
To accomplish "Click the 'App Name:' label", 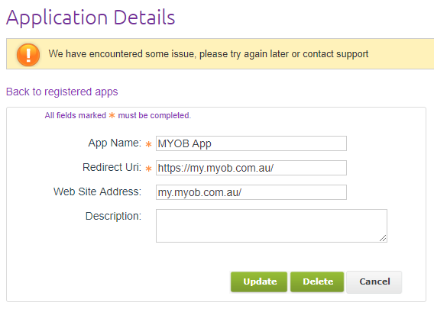I will pyautogui.click(x=115, y=143).
